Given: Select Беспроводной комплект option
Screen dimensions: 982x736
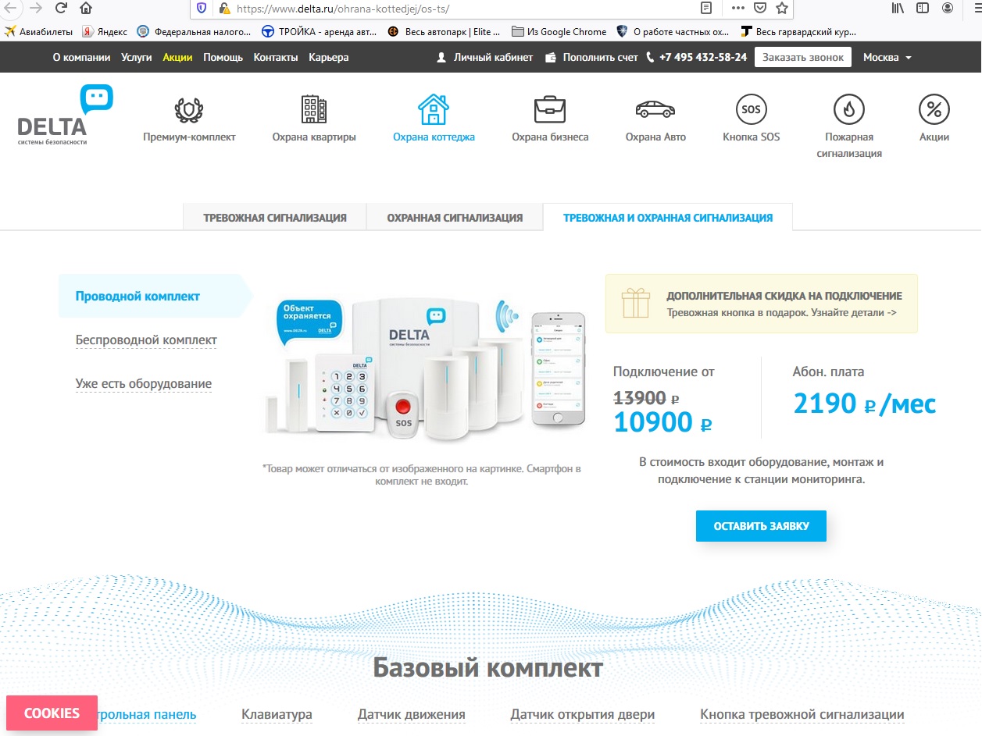Looking at the screenshot, I should pyautogui.click(x=146, y=340).
